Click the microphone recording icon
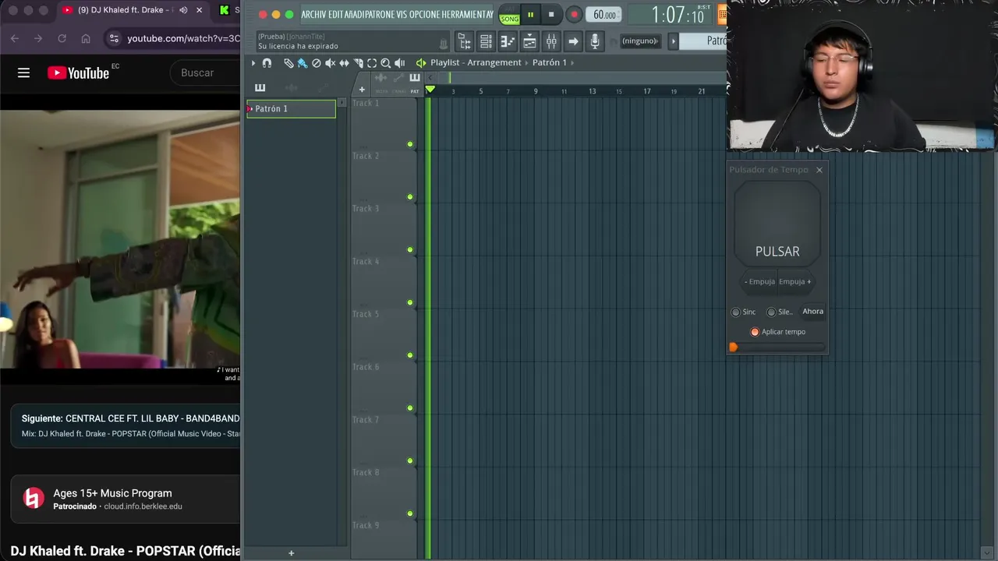The image size is (998, 561). pyautogui.click(x=595, y=41)
